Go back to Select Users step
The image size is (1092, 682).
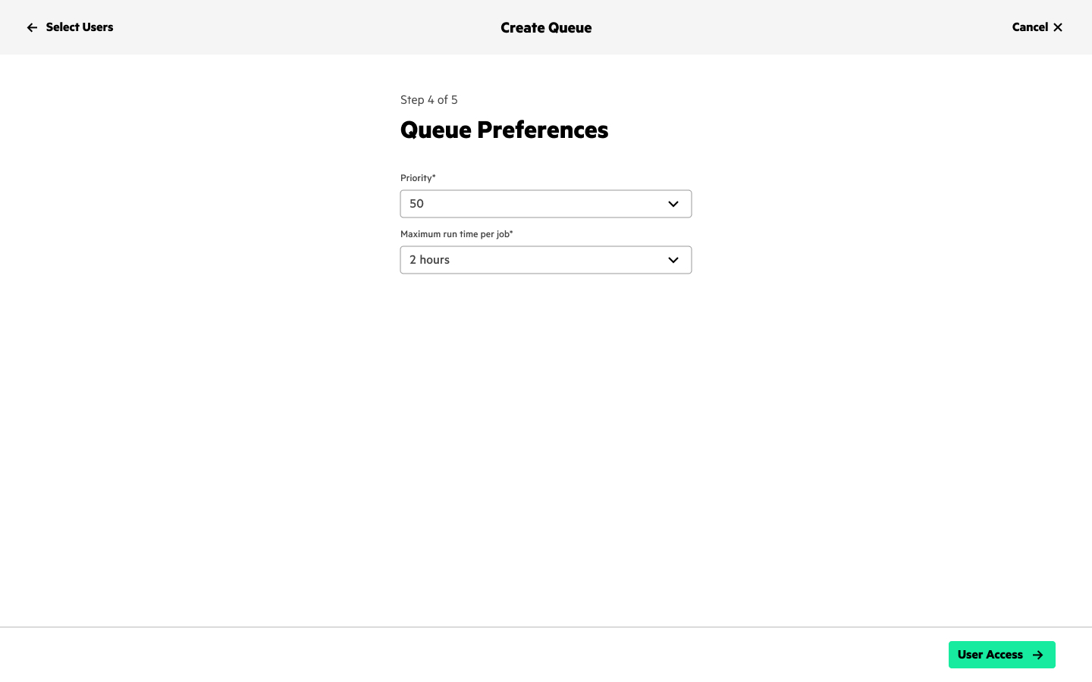pos(70,27)
